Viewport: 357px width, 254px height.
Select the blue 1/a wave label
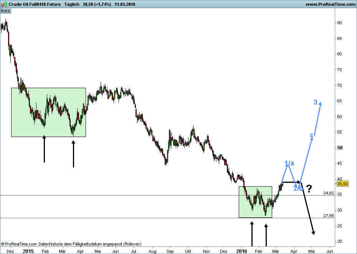[289, 163]
